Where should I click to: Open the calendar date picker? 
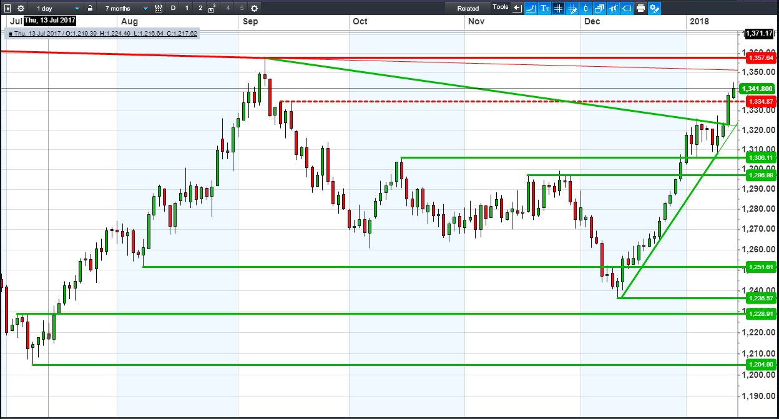point(159,9)
